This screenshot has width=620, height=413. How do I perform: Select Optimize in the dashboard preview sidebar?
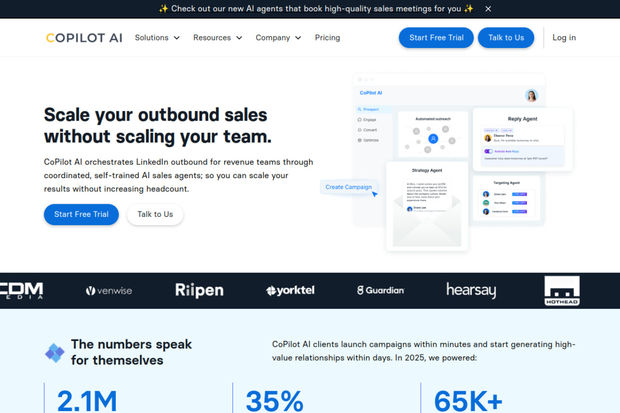pos(368,140)
